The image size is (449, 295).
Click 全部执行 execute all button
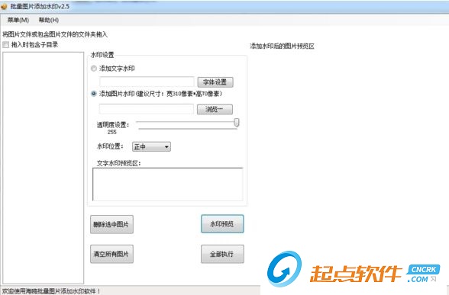[222, 254]
